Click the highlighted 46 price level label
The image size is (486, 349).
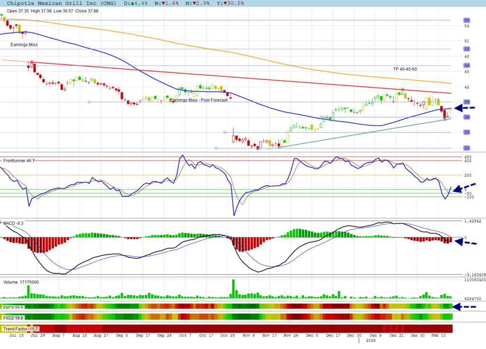tap(467, 66)
